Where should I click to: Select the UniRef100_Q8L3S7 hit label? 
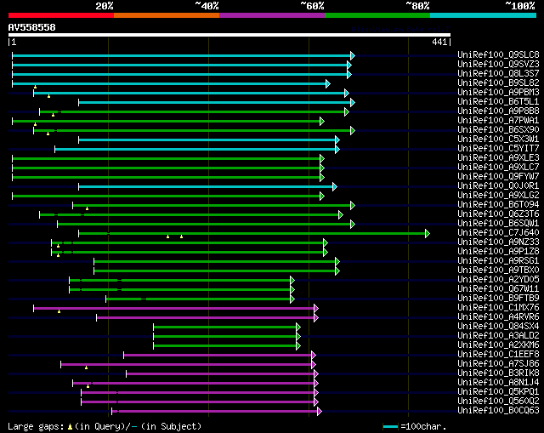(x=498, y=74)
